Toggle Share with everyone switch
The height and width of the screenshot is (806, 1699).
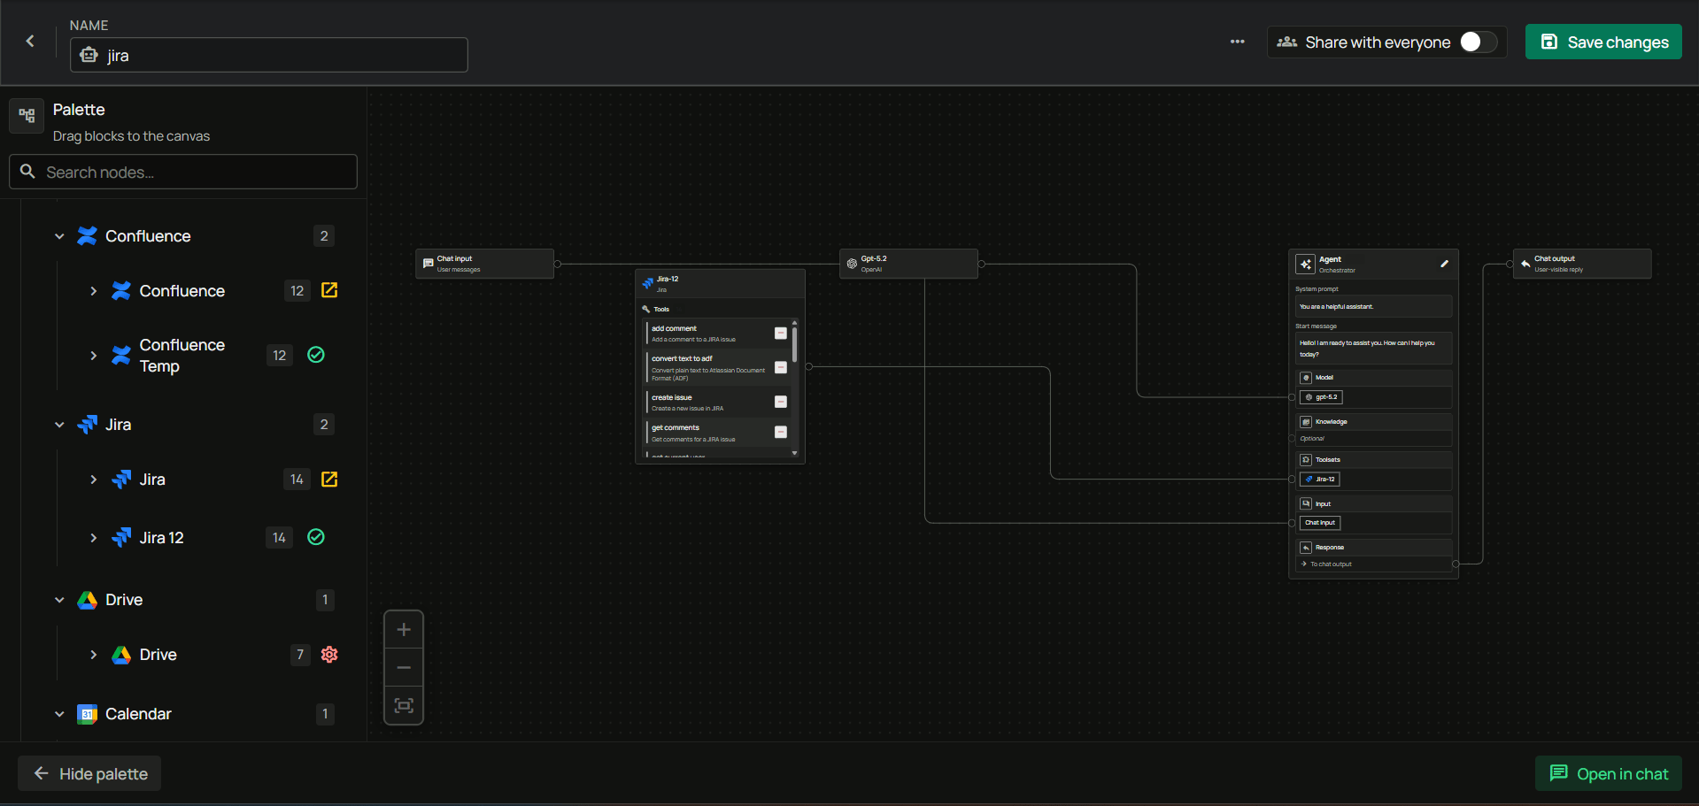pos(1478,42)
